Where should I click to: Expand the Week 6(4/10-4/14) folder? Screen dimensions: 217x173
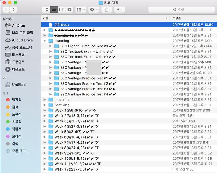point(45,137)
